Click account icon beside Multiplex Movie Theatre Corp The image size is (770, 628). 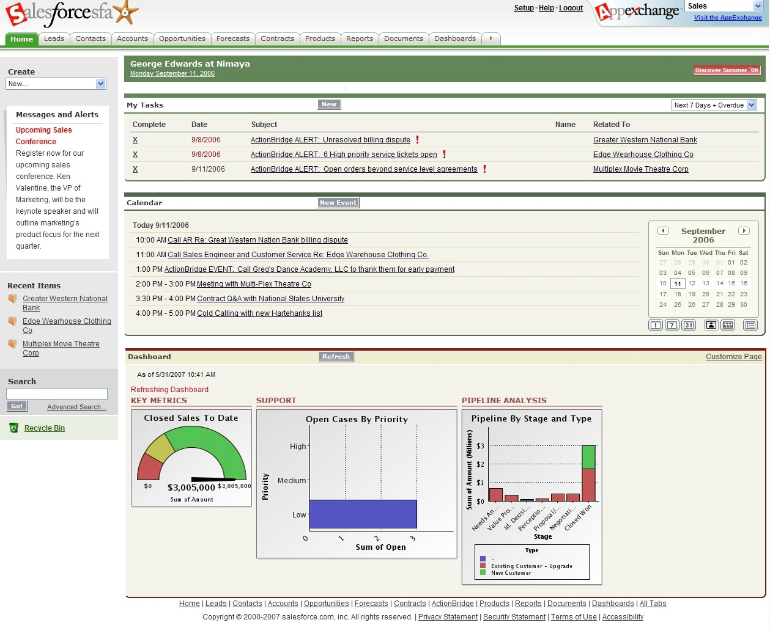click(13, 344)
